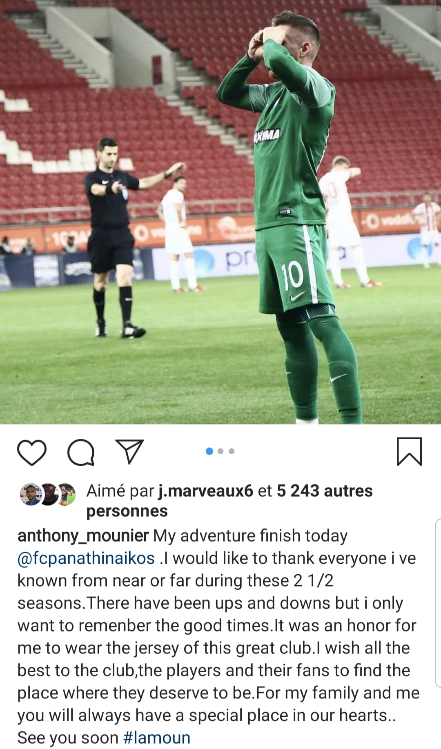Open comments with the speech bubble icon
The width and height of the screenshot is (441, 749).
click(81, 452)
